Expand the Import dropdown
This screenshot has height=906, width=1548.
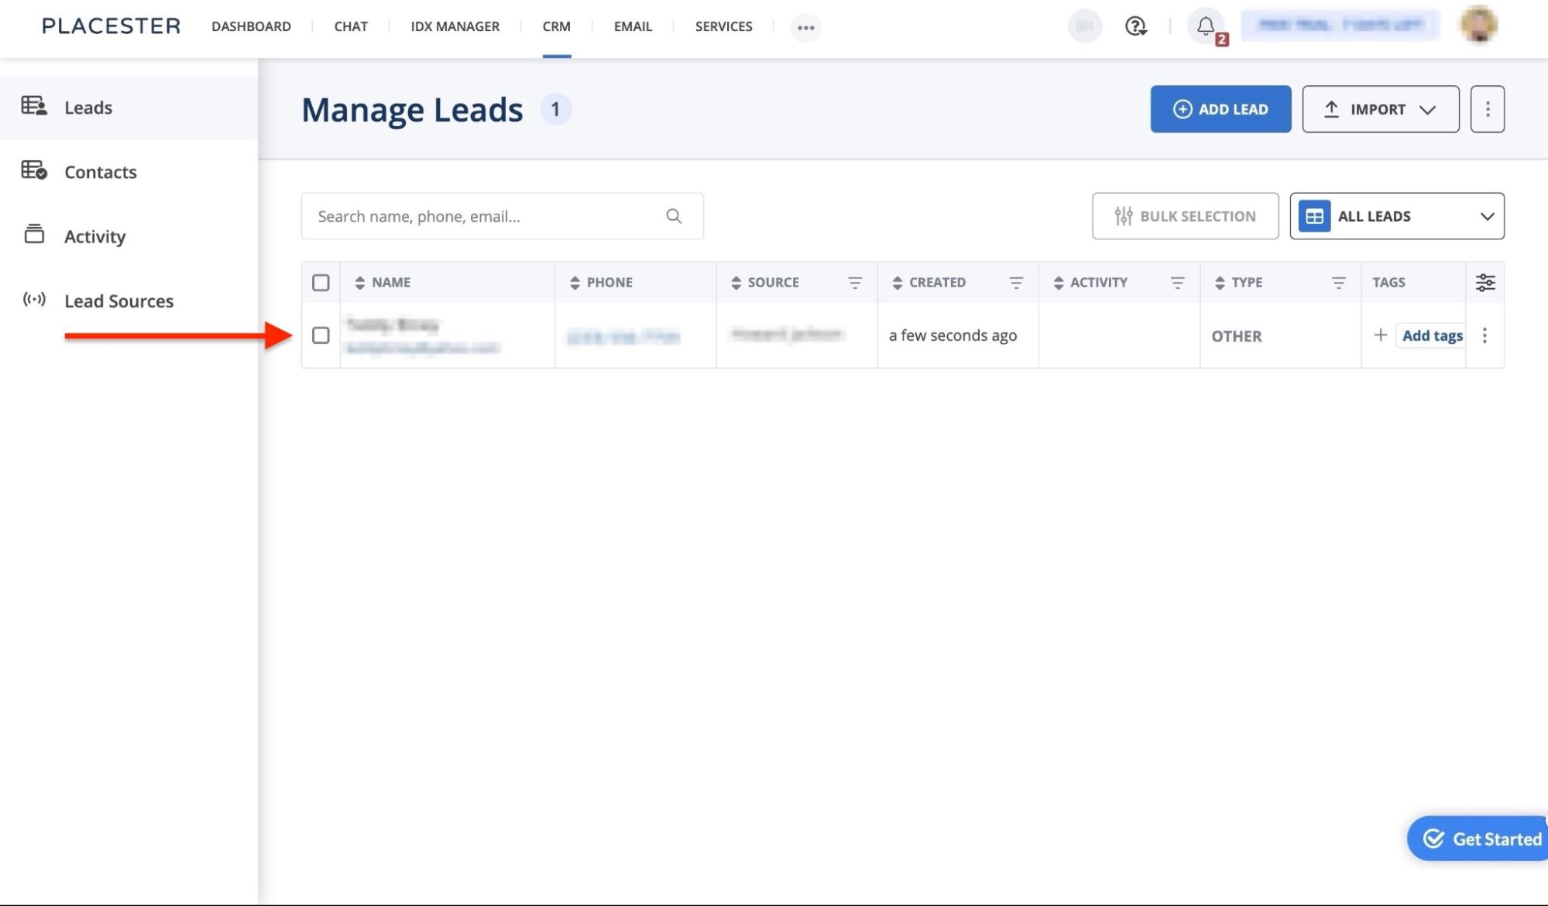[1380, 109]
